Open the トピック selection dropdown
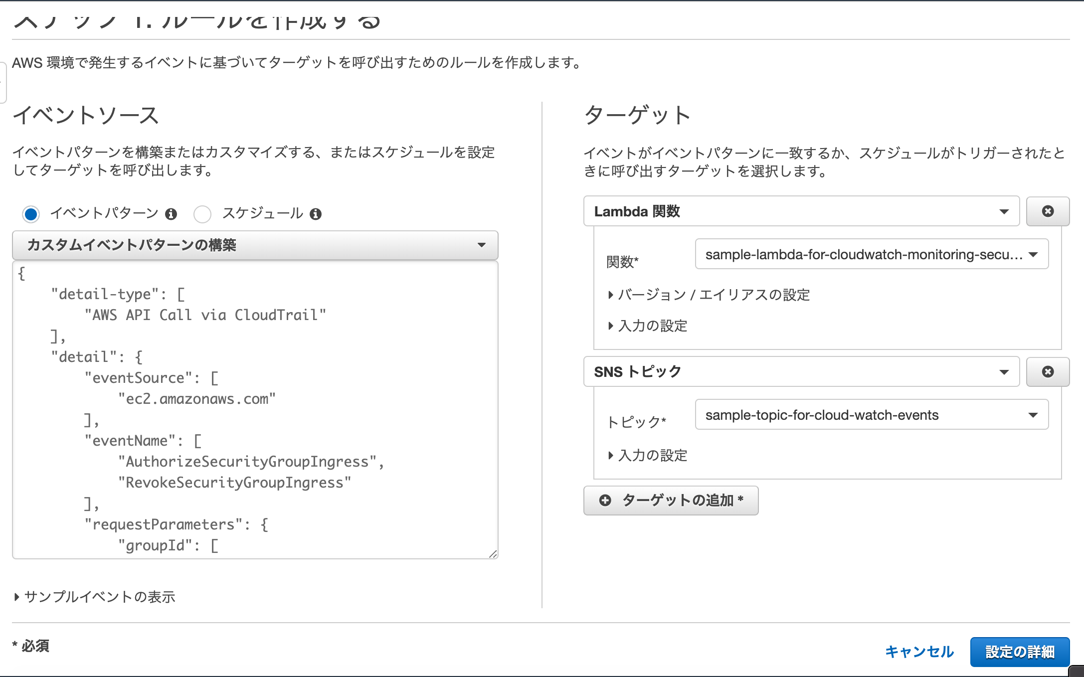The height and width of the screenshot is (677, 1084). [x=872, y=415]
